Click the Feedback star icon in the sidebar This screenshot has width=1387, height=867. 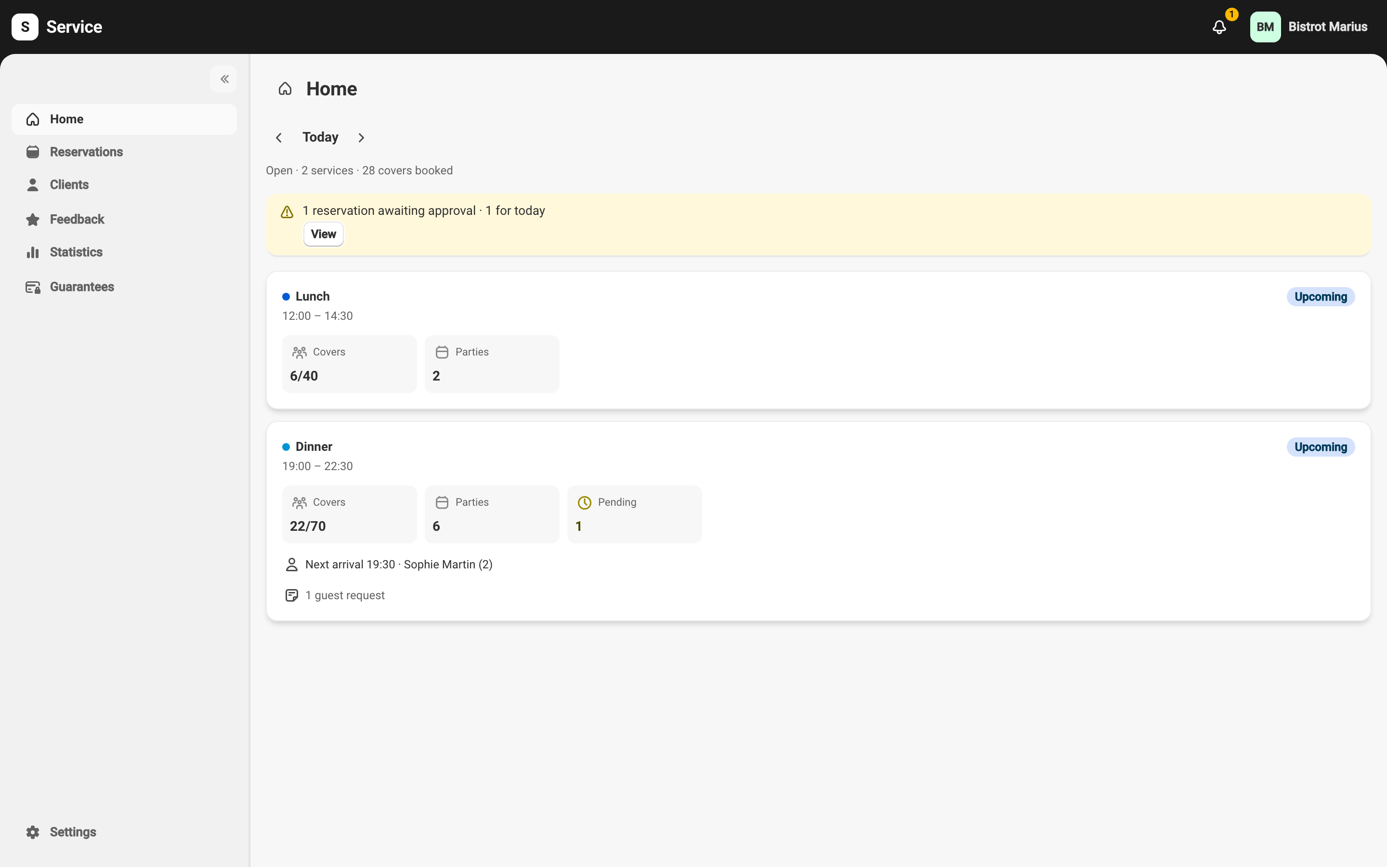click(x=33, y=220)
